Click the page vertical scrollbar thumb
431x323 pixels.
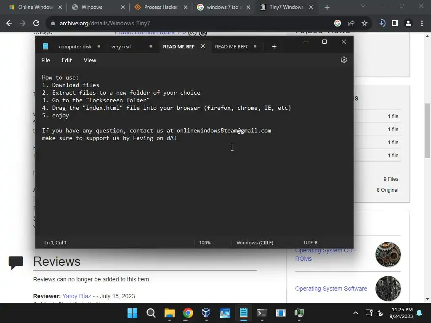pos(427,130)
